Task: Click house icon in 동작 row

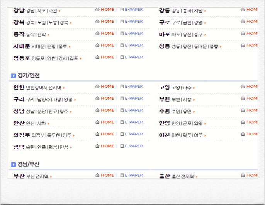Action: [x=97, y=33]
